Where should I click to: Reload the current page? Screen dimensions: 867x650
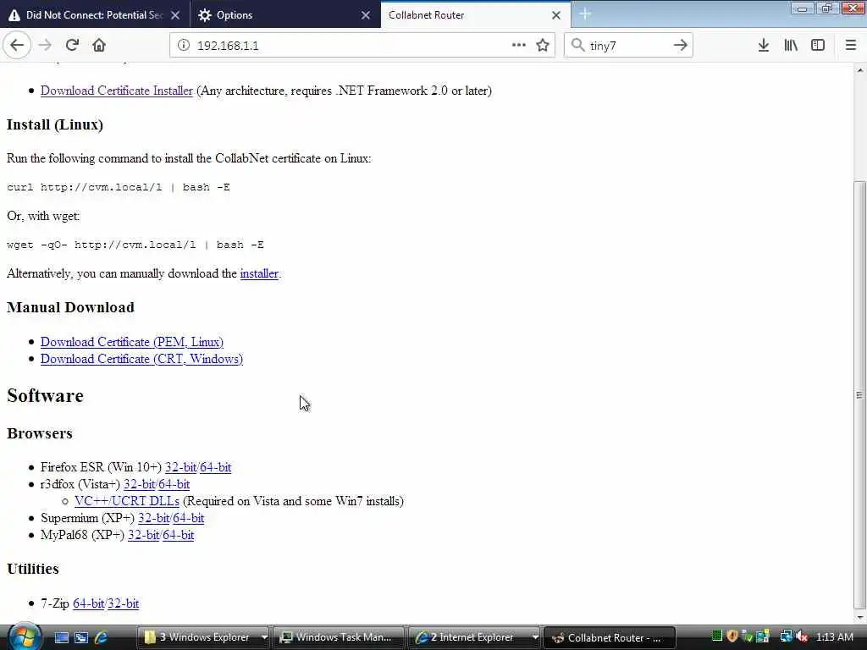pos(72,46)
